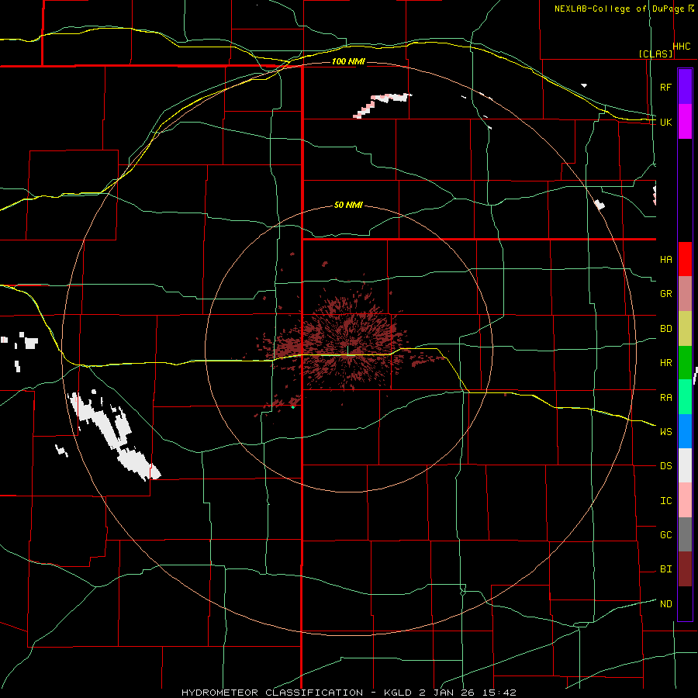Click the BI dark red legend swatch

tap(685, 569)
